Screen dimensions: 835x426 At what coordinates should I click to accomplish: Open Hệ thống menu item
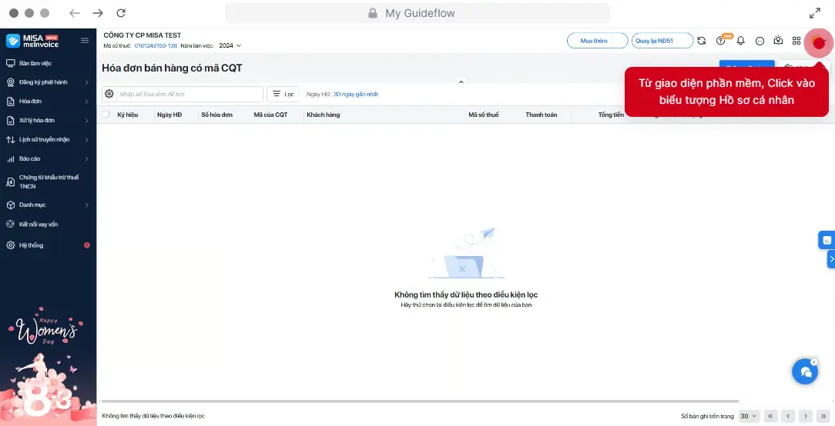[32, 245]
